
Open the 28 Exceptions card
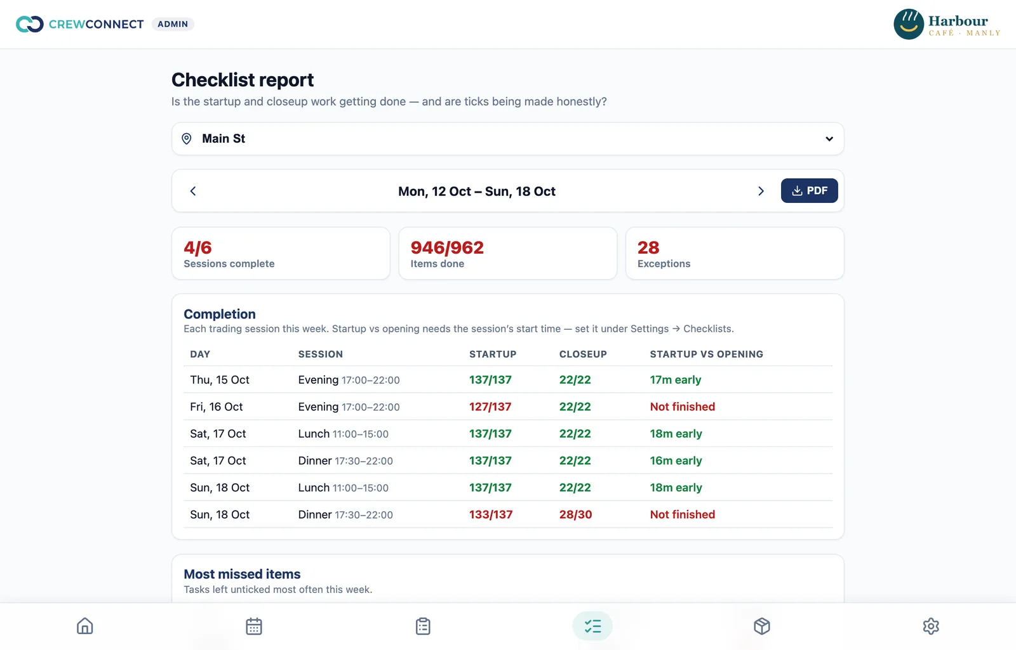pyautogui.click(x=735, y=253)
